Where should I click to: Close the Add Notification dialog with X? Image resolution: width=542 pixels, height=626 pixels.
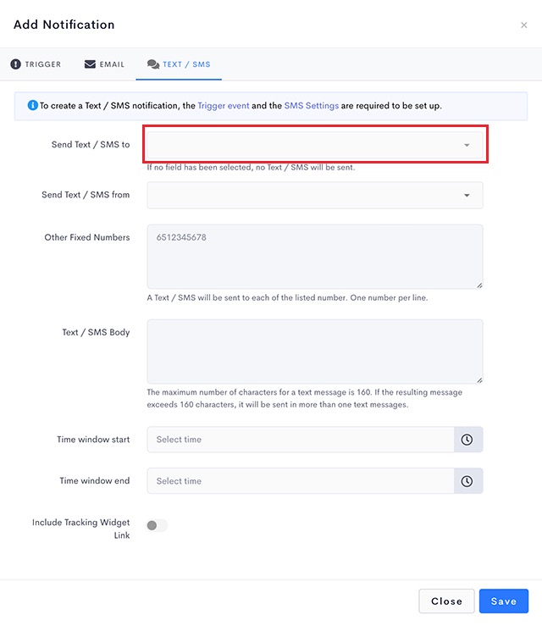click(523, 25)
